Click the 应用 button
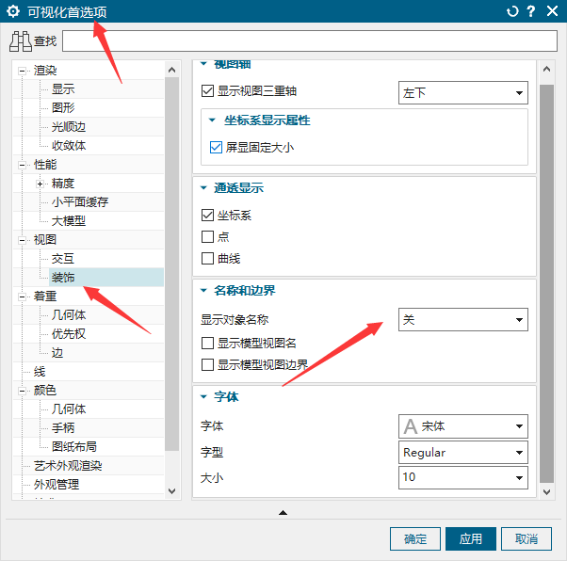This screenshot has width=567, height=561. (x=471, y=539)
